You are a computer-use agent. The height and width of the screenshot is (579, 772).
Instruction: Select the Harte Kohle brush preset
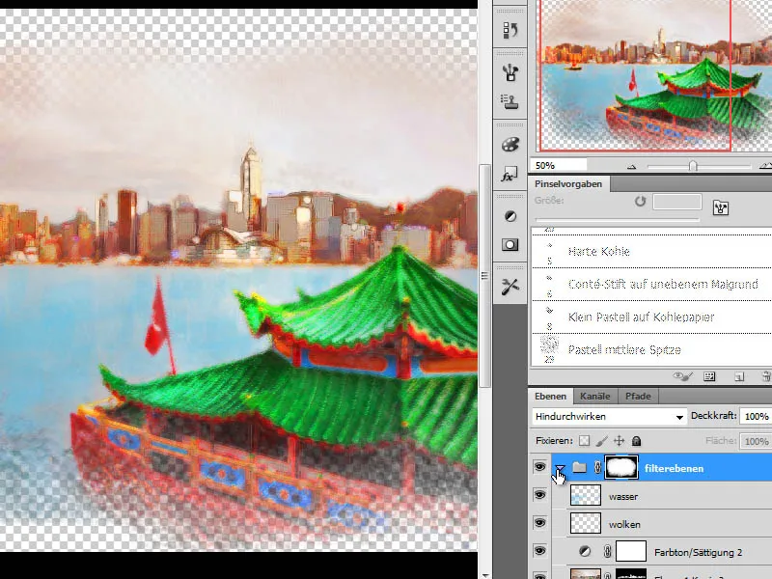click(x=652, y=251)
